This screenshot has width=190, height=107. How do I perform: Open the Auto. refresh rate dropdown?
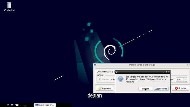(x=181, y=80)
